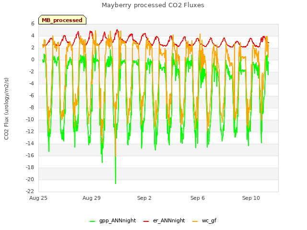Click the orange wc_gf legend swatch
The width and height of the screenshot is (307, 230).
[195, 221]
